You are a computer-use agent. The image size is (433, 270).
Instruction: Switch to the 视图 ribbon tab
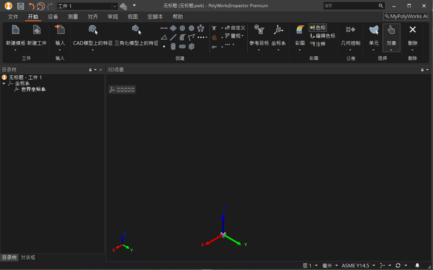[x=133, y=17]
